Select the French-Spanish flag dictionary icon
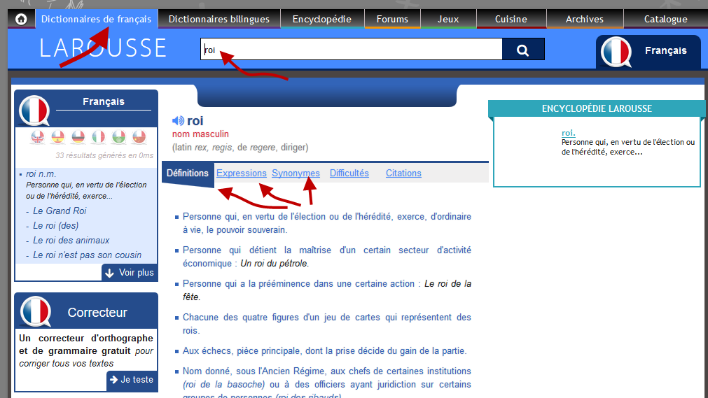This screenshot has height=398, width=708. click(x=58, y=137)
